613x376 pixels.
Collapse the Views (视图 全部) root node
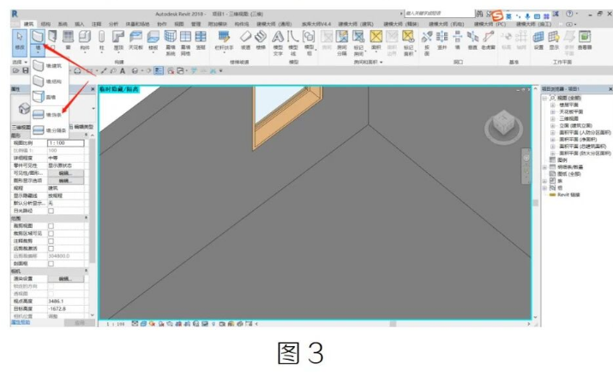(544, 98)
